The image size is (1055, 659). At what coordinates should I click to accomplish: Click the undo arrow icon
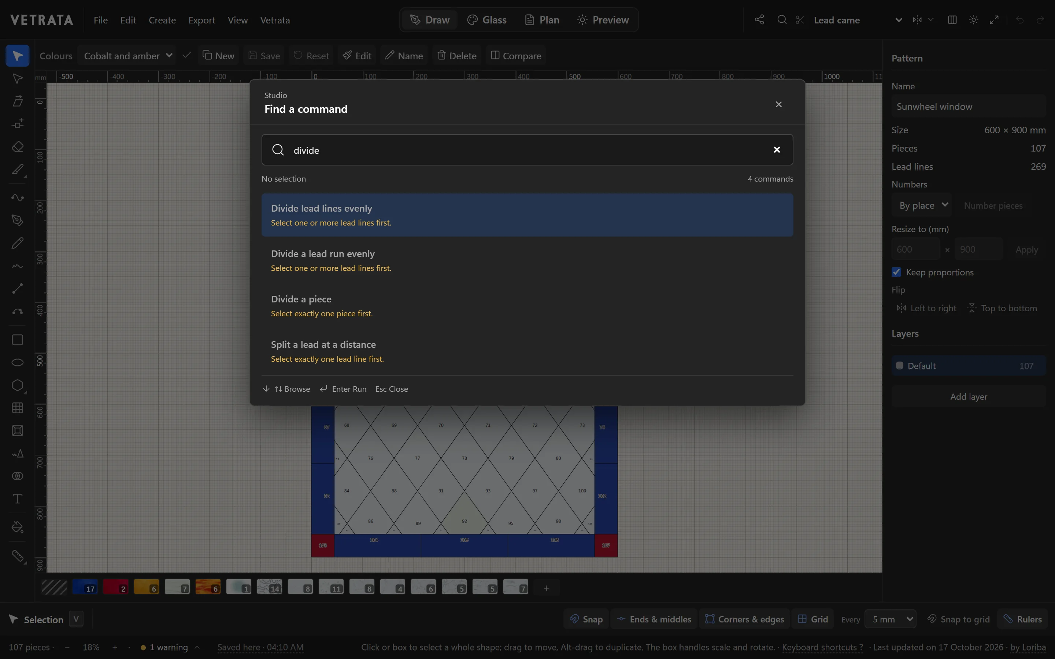(x=1020, y=20)
